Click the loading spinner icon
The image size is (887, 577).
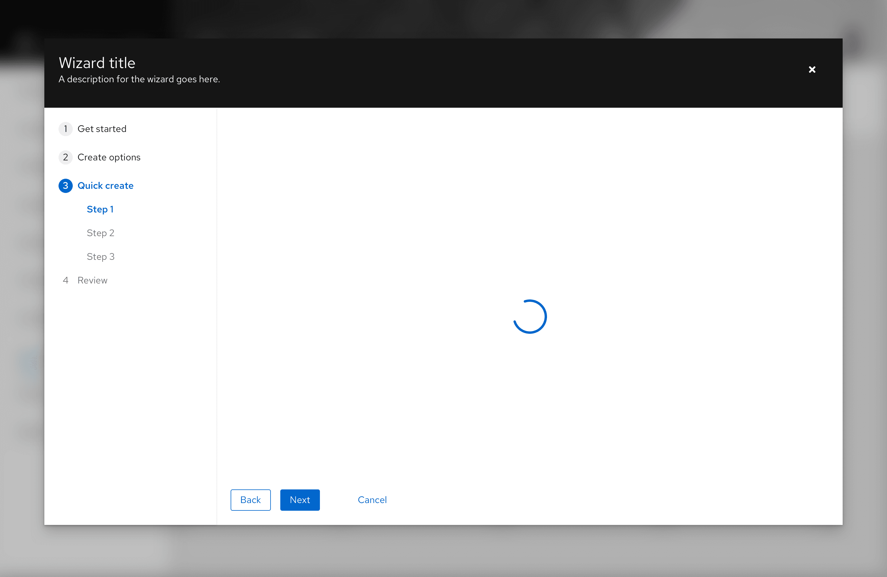530,316
